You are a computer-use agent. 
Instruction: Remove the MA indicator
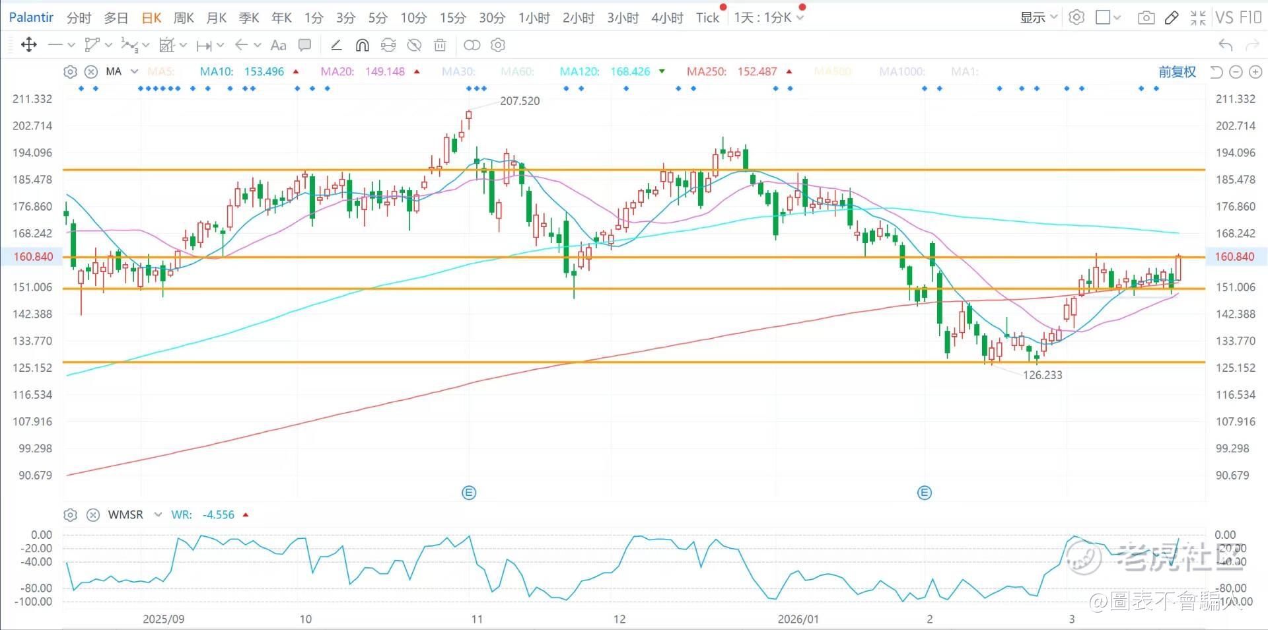(91, 71)
